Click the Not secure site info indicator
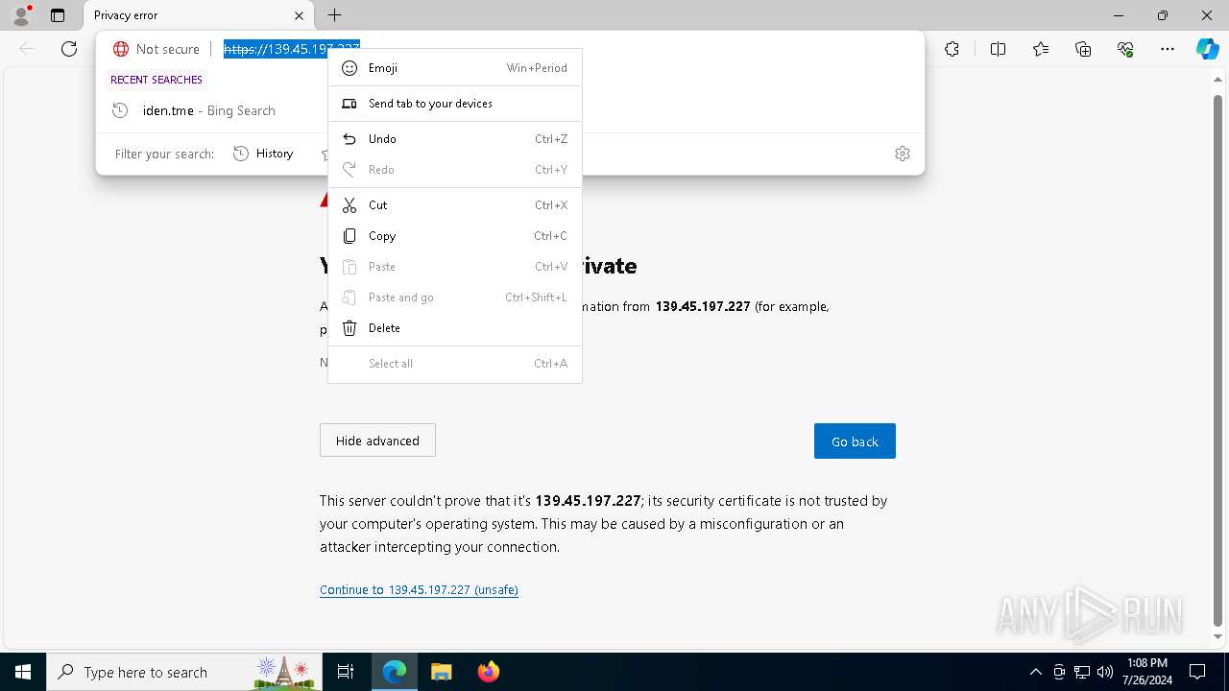The width and height of the screenshot is (1229, 691). 157,49
